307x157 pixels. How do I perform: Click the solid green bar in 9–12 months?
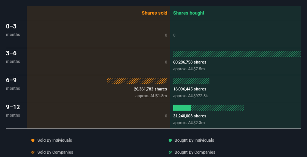click(182, 108)
